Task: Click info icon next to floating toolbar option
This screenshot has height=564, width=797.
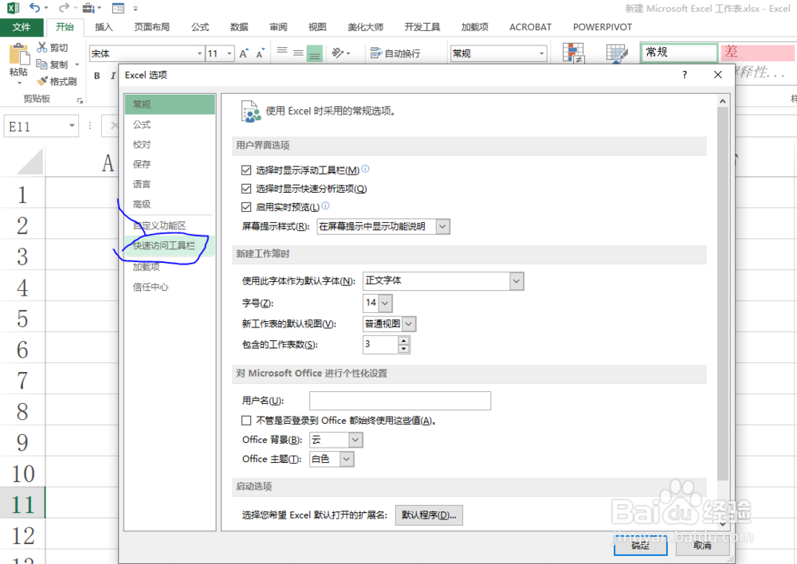Action: tap(366, 169)
